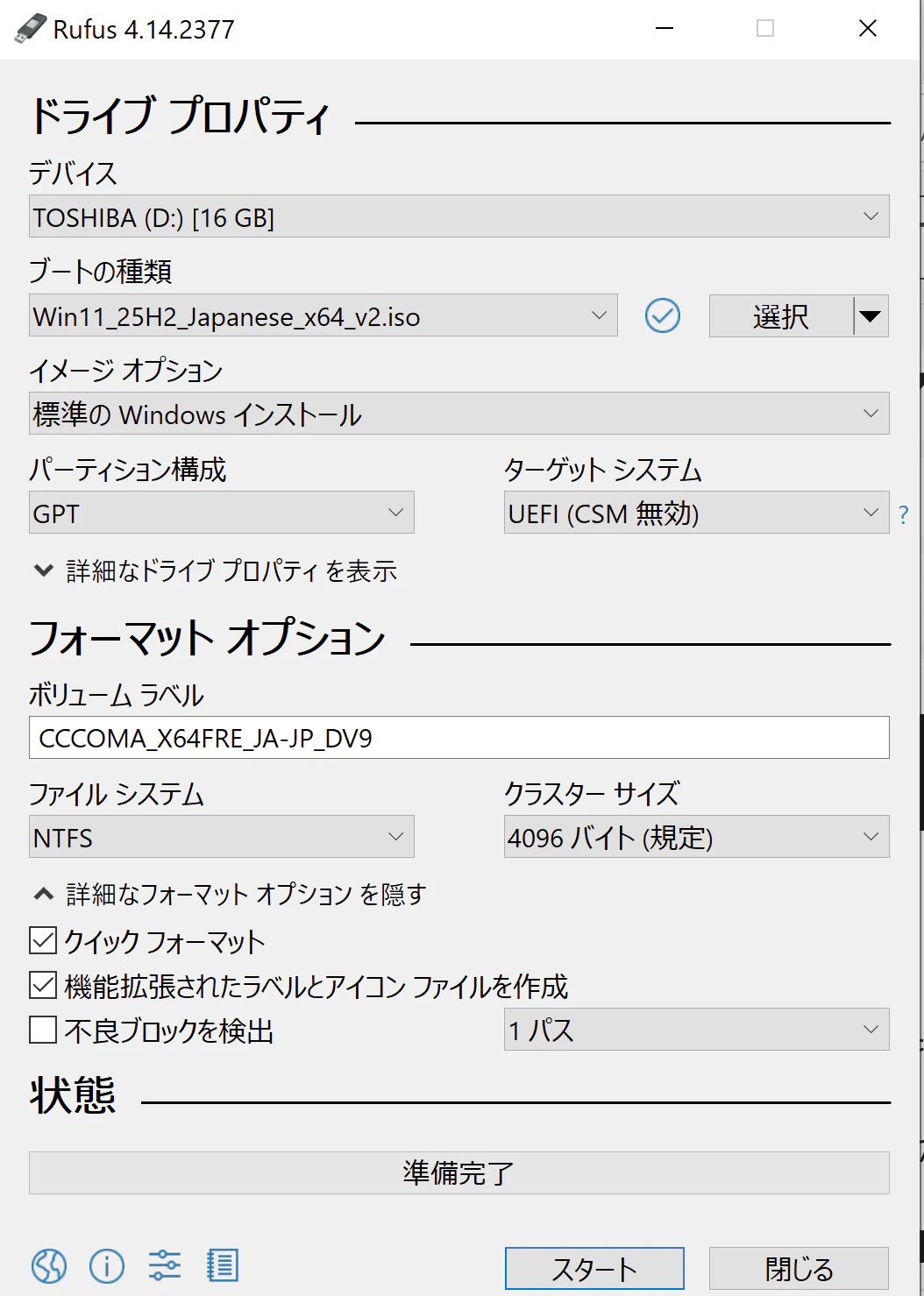This screenshot has width=924, height=1296.
Task: Click the 準備完了 progress bar
Action: point(459,1172)
